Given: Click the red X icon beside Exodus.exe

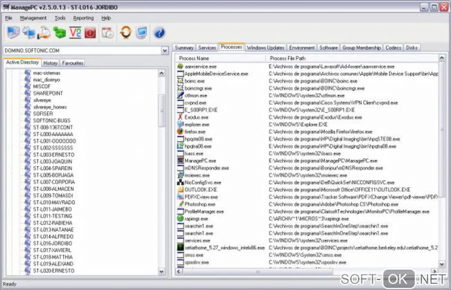Looking at the screenshot, I should [180, 117].
